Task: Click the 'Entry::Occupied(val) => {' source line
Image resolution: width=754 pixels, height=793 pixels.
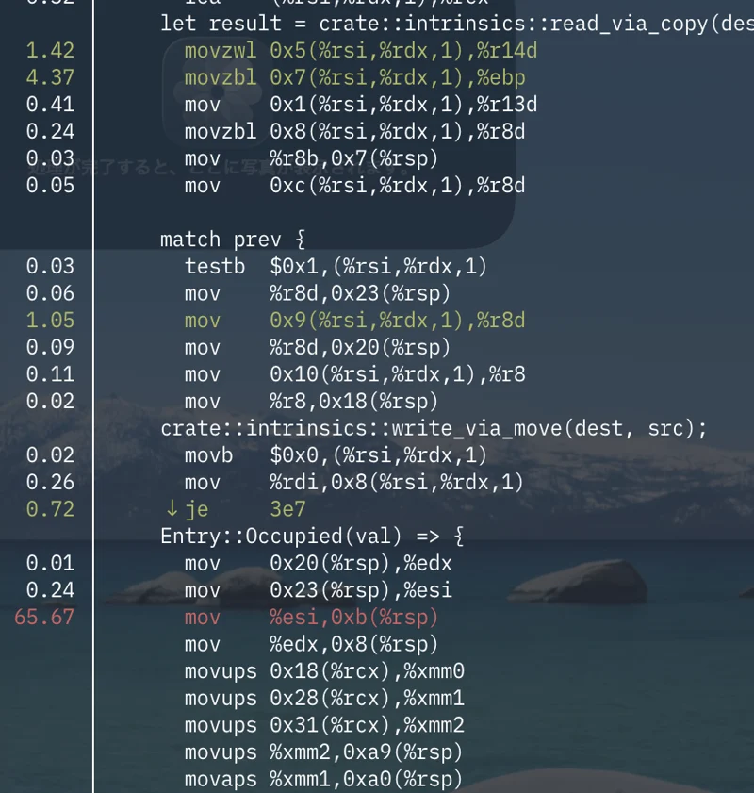Action: pos(312,537)
